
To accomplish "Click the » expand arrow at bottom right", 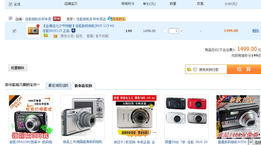I will pyautogui.click(x=251, y=142).
